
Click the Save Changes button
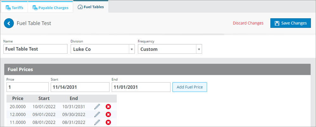[x=291, y=23]
